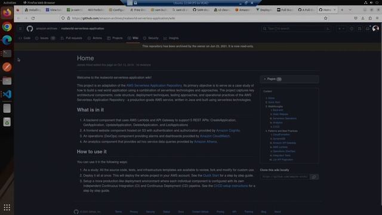This screenshot has width=382, height=215.
Task: Open the Actions tab
Action: pyautogui.click(x=95, y=38)
